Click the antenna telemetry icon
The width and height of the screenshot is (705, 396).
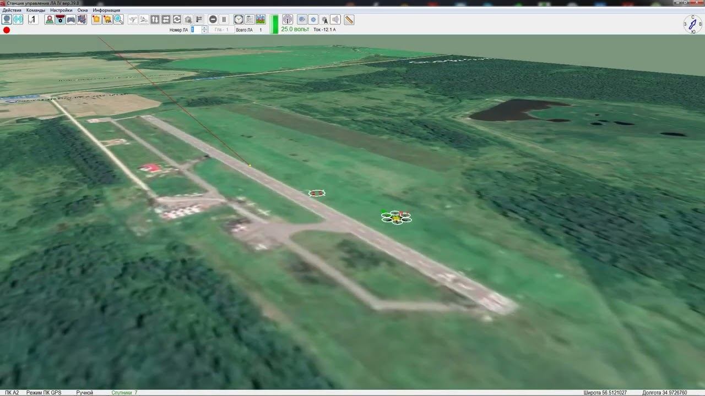tap(288, 20)
